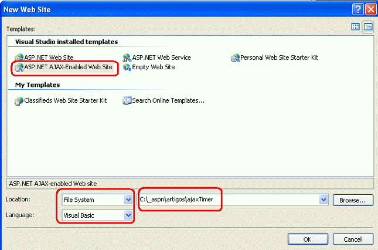The width and height of the screenshot is (378, 250).
Task: Click the Search Online Templates... label
Action: [168, 100]
